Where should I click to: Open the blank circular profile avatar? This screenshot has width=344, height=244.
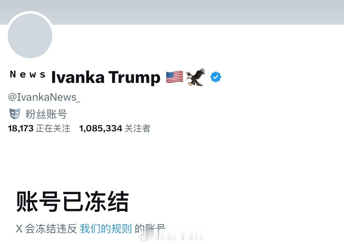[x=30, y=36]
